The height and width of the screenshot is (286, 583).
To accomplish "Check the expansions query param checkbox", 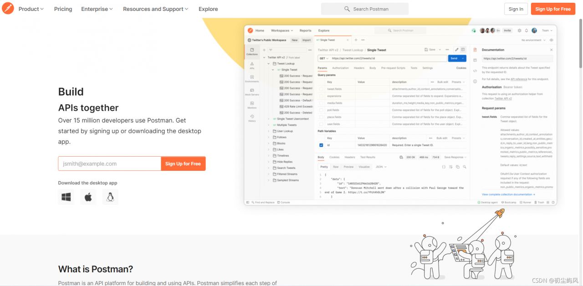I will (322, 96).
